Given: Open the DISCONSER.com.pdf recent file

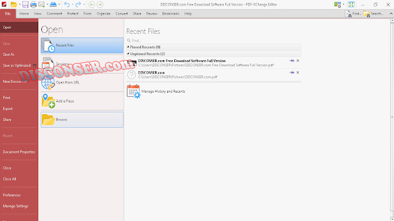Looking at the screenshot, I should coord(214,75).
